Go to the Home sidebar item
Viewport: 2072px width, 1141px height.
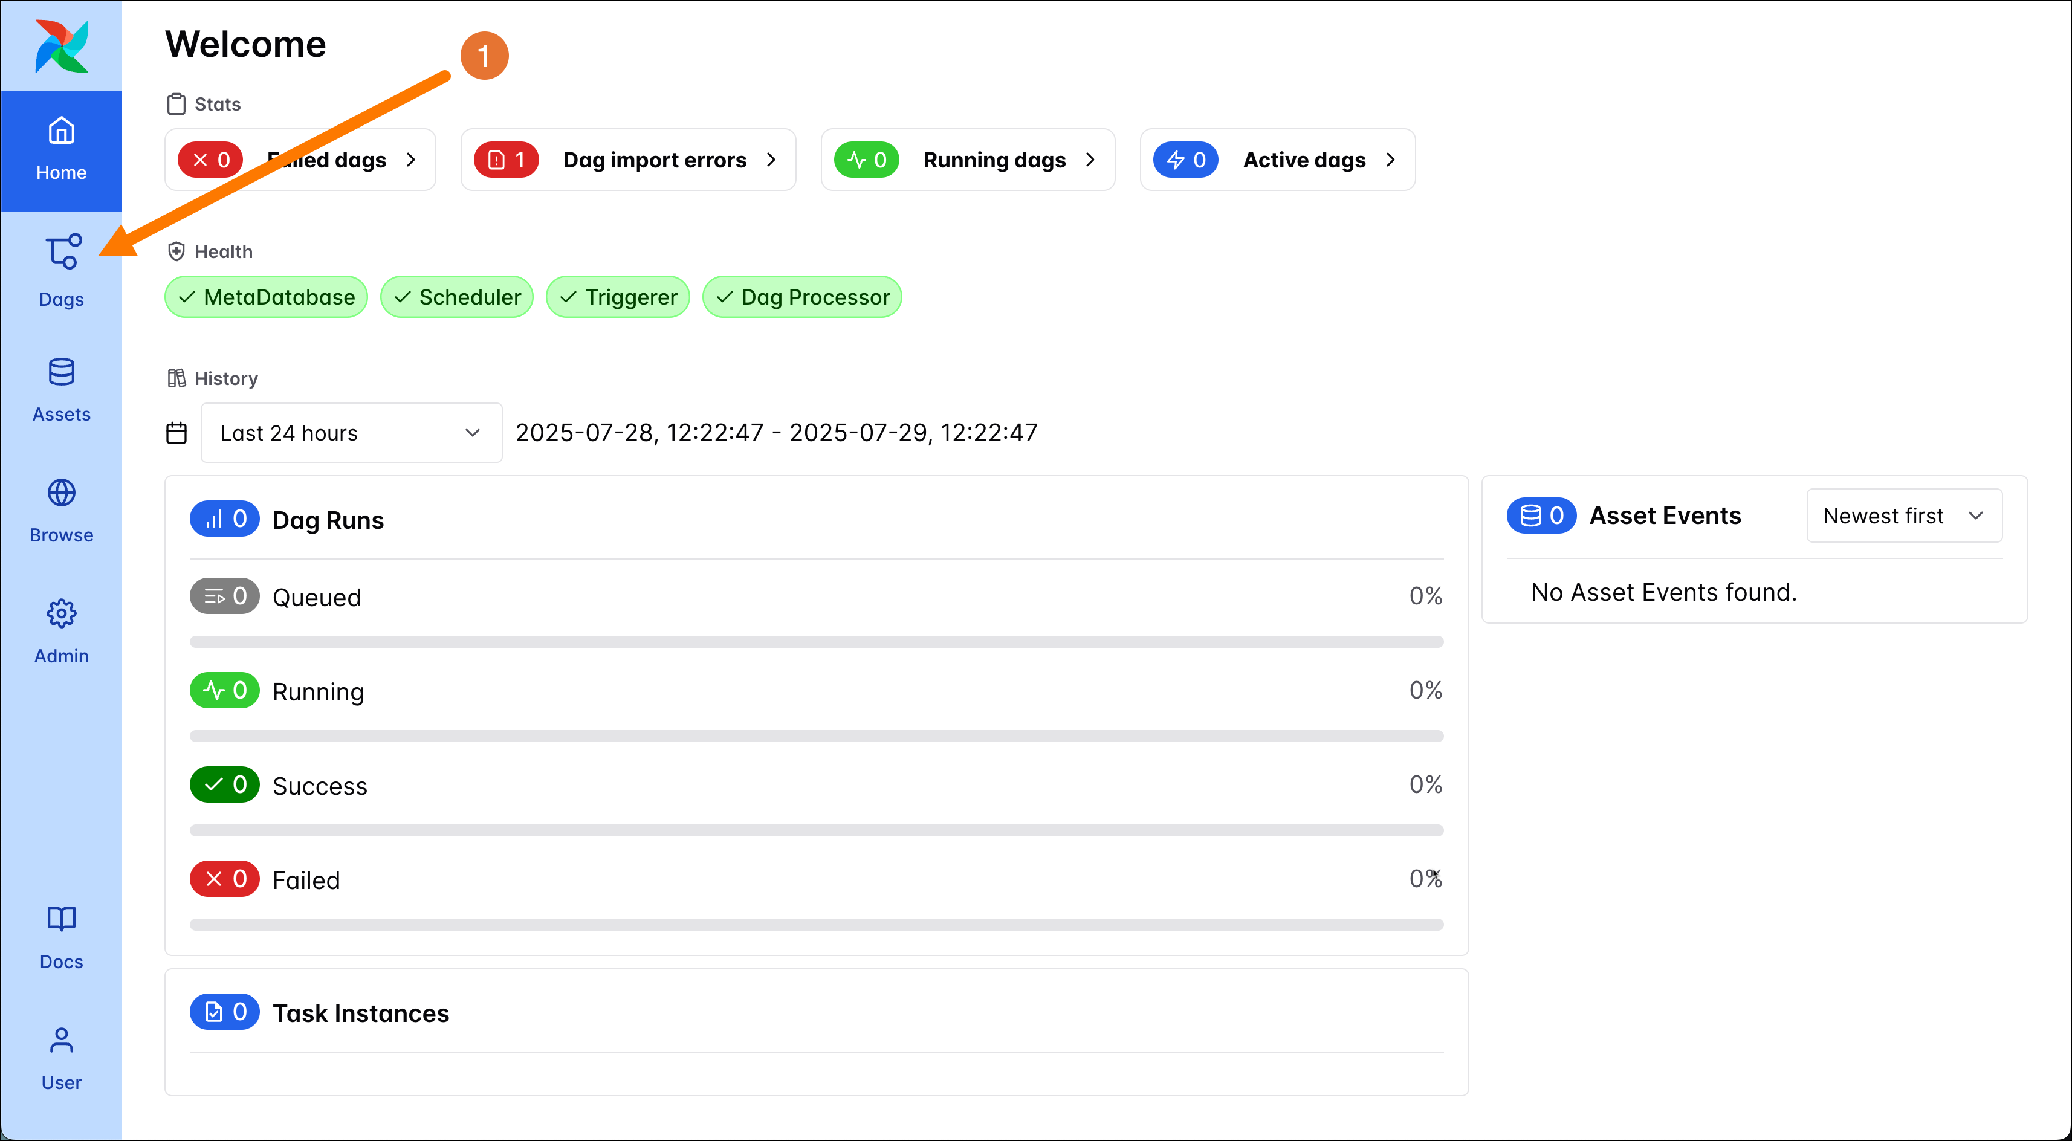pos(61,150)
